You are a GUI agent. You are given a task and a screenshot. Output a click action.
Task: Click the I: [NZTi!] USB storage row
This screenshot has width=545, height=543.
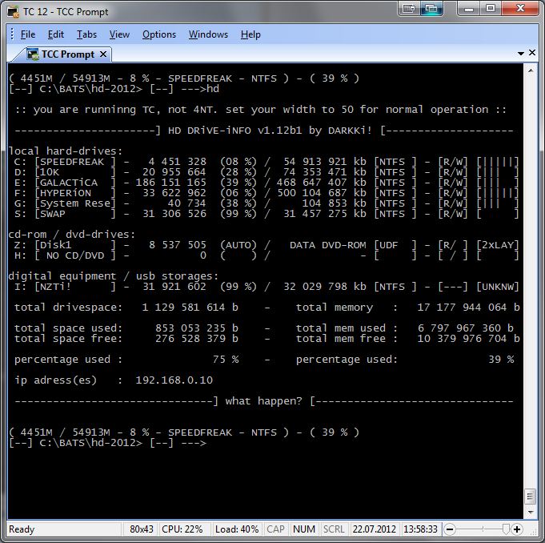coord(266,287)
